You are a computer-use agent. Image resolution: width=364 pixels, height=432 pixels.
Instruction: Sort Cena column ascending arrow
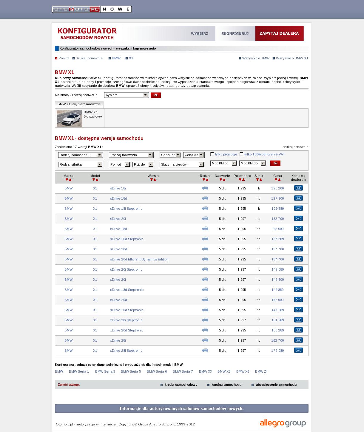tap(279, 180)
